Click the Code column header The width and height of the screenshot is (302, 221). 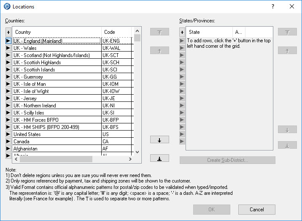point(116,32)
